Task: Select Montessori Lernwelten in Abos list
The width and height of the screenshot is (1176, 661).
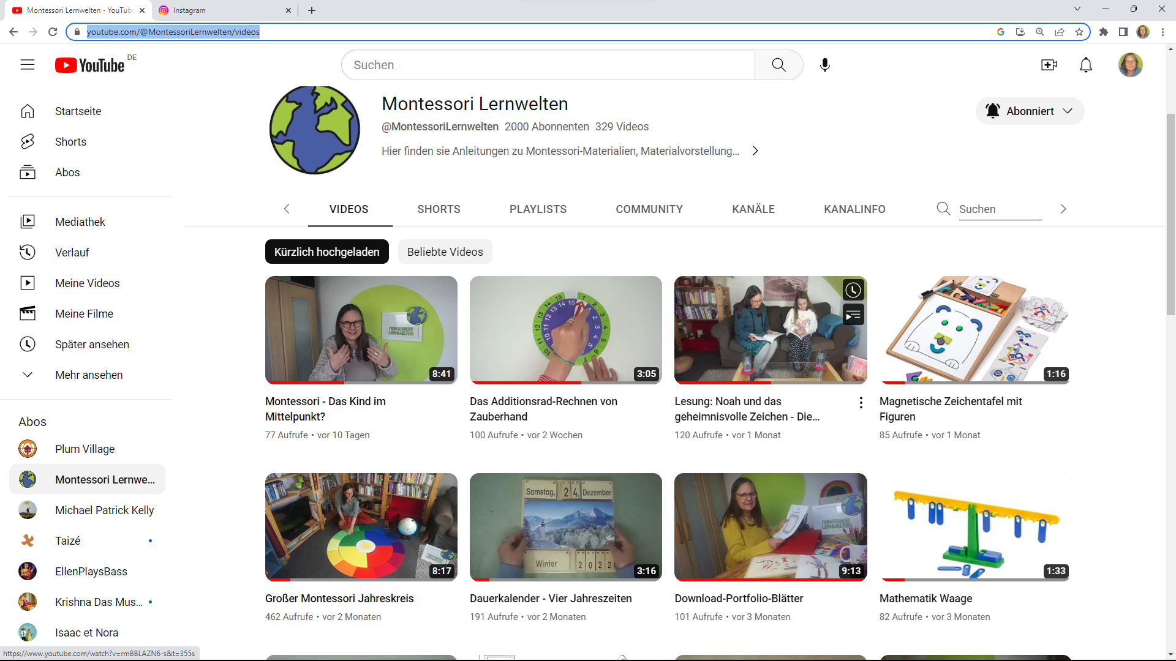Action: pos(87,479)
